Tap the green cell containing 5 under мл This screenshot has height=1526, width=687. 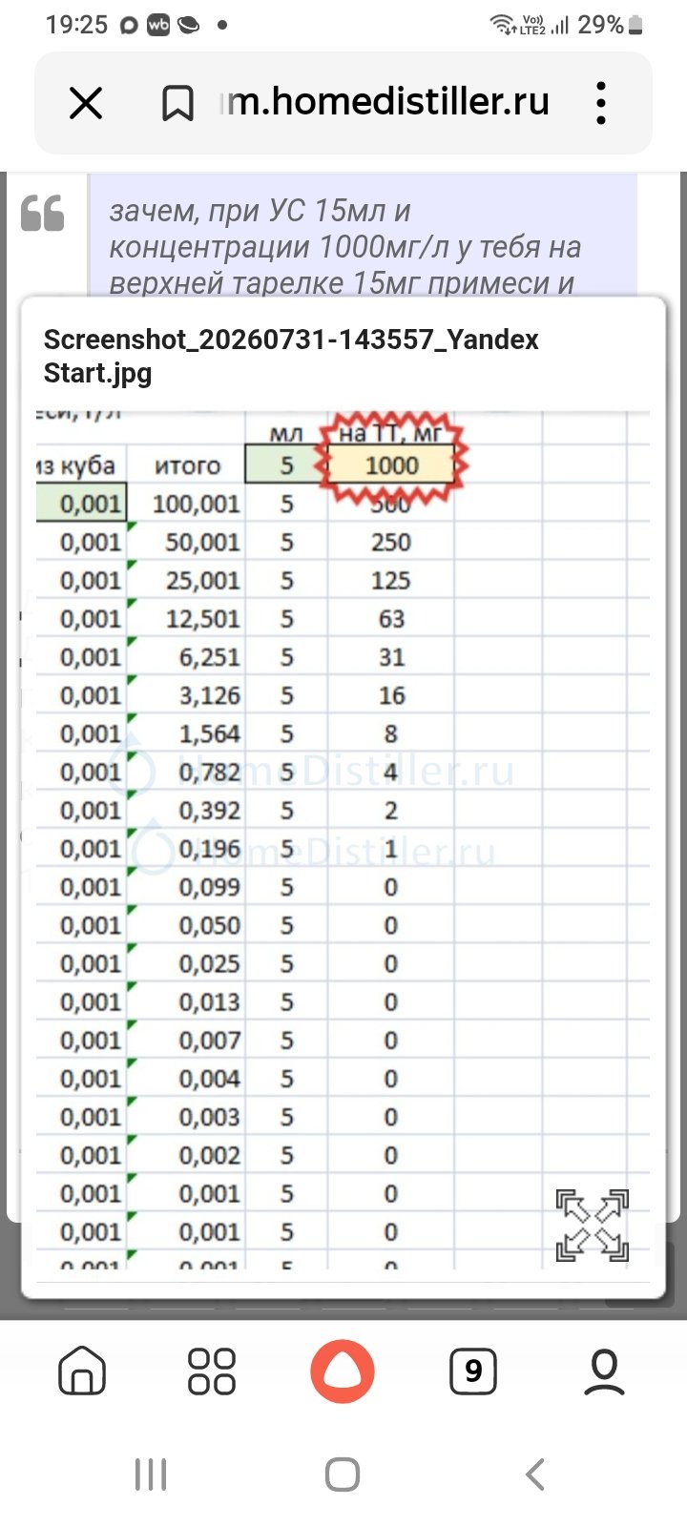pyautogui.click(x=286, y=465)
